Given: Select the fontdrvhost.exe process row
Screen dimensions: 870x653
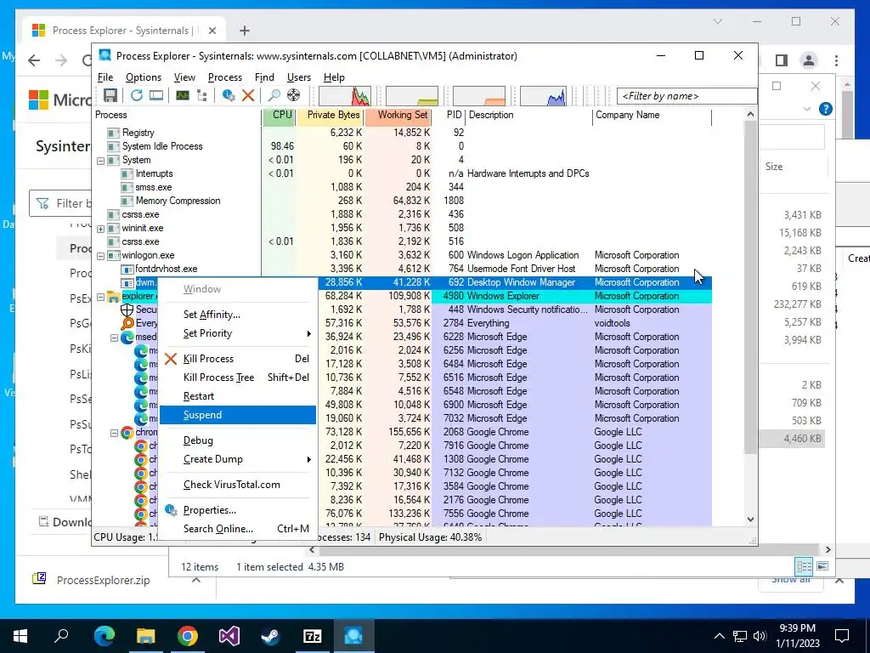Looking at the screenshot, I should tap(402, 269).
